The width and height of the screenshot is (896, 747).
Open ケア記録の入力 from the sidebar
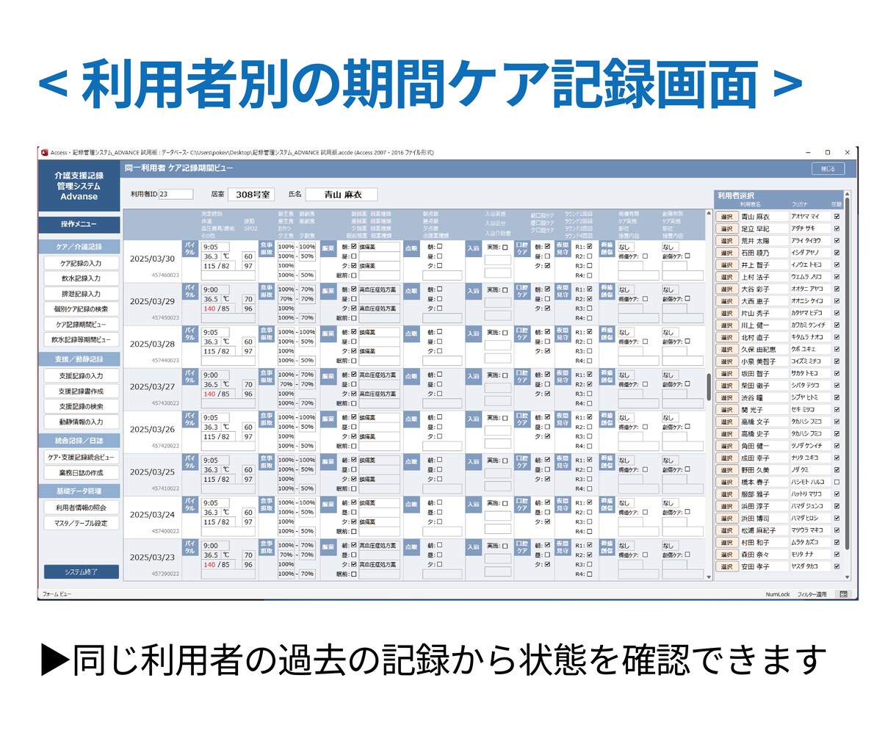(81, 263)
